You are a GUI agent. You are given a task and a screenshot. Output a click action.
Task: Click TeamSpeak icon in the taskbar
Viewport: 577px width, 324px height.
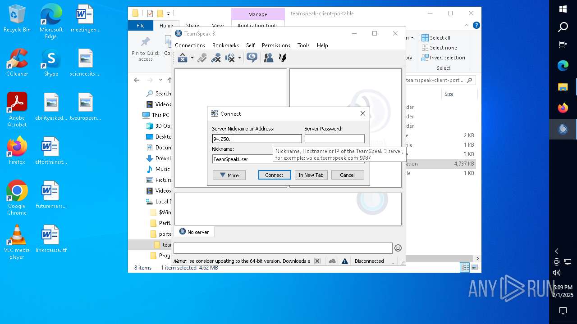coord(563,129)
